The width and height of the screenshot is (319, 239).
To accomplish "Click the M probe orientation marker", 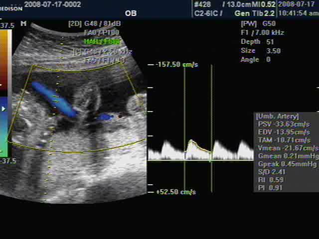I will (23, 23).
